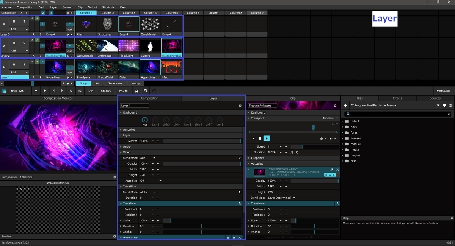This screenshot has width=455, height=246.
Task: Click resize icon on FloatingPolygons_23.mov
Action: pos(331,170)
